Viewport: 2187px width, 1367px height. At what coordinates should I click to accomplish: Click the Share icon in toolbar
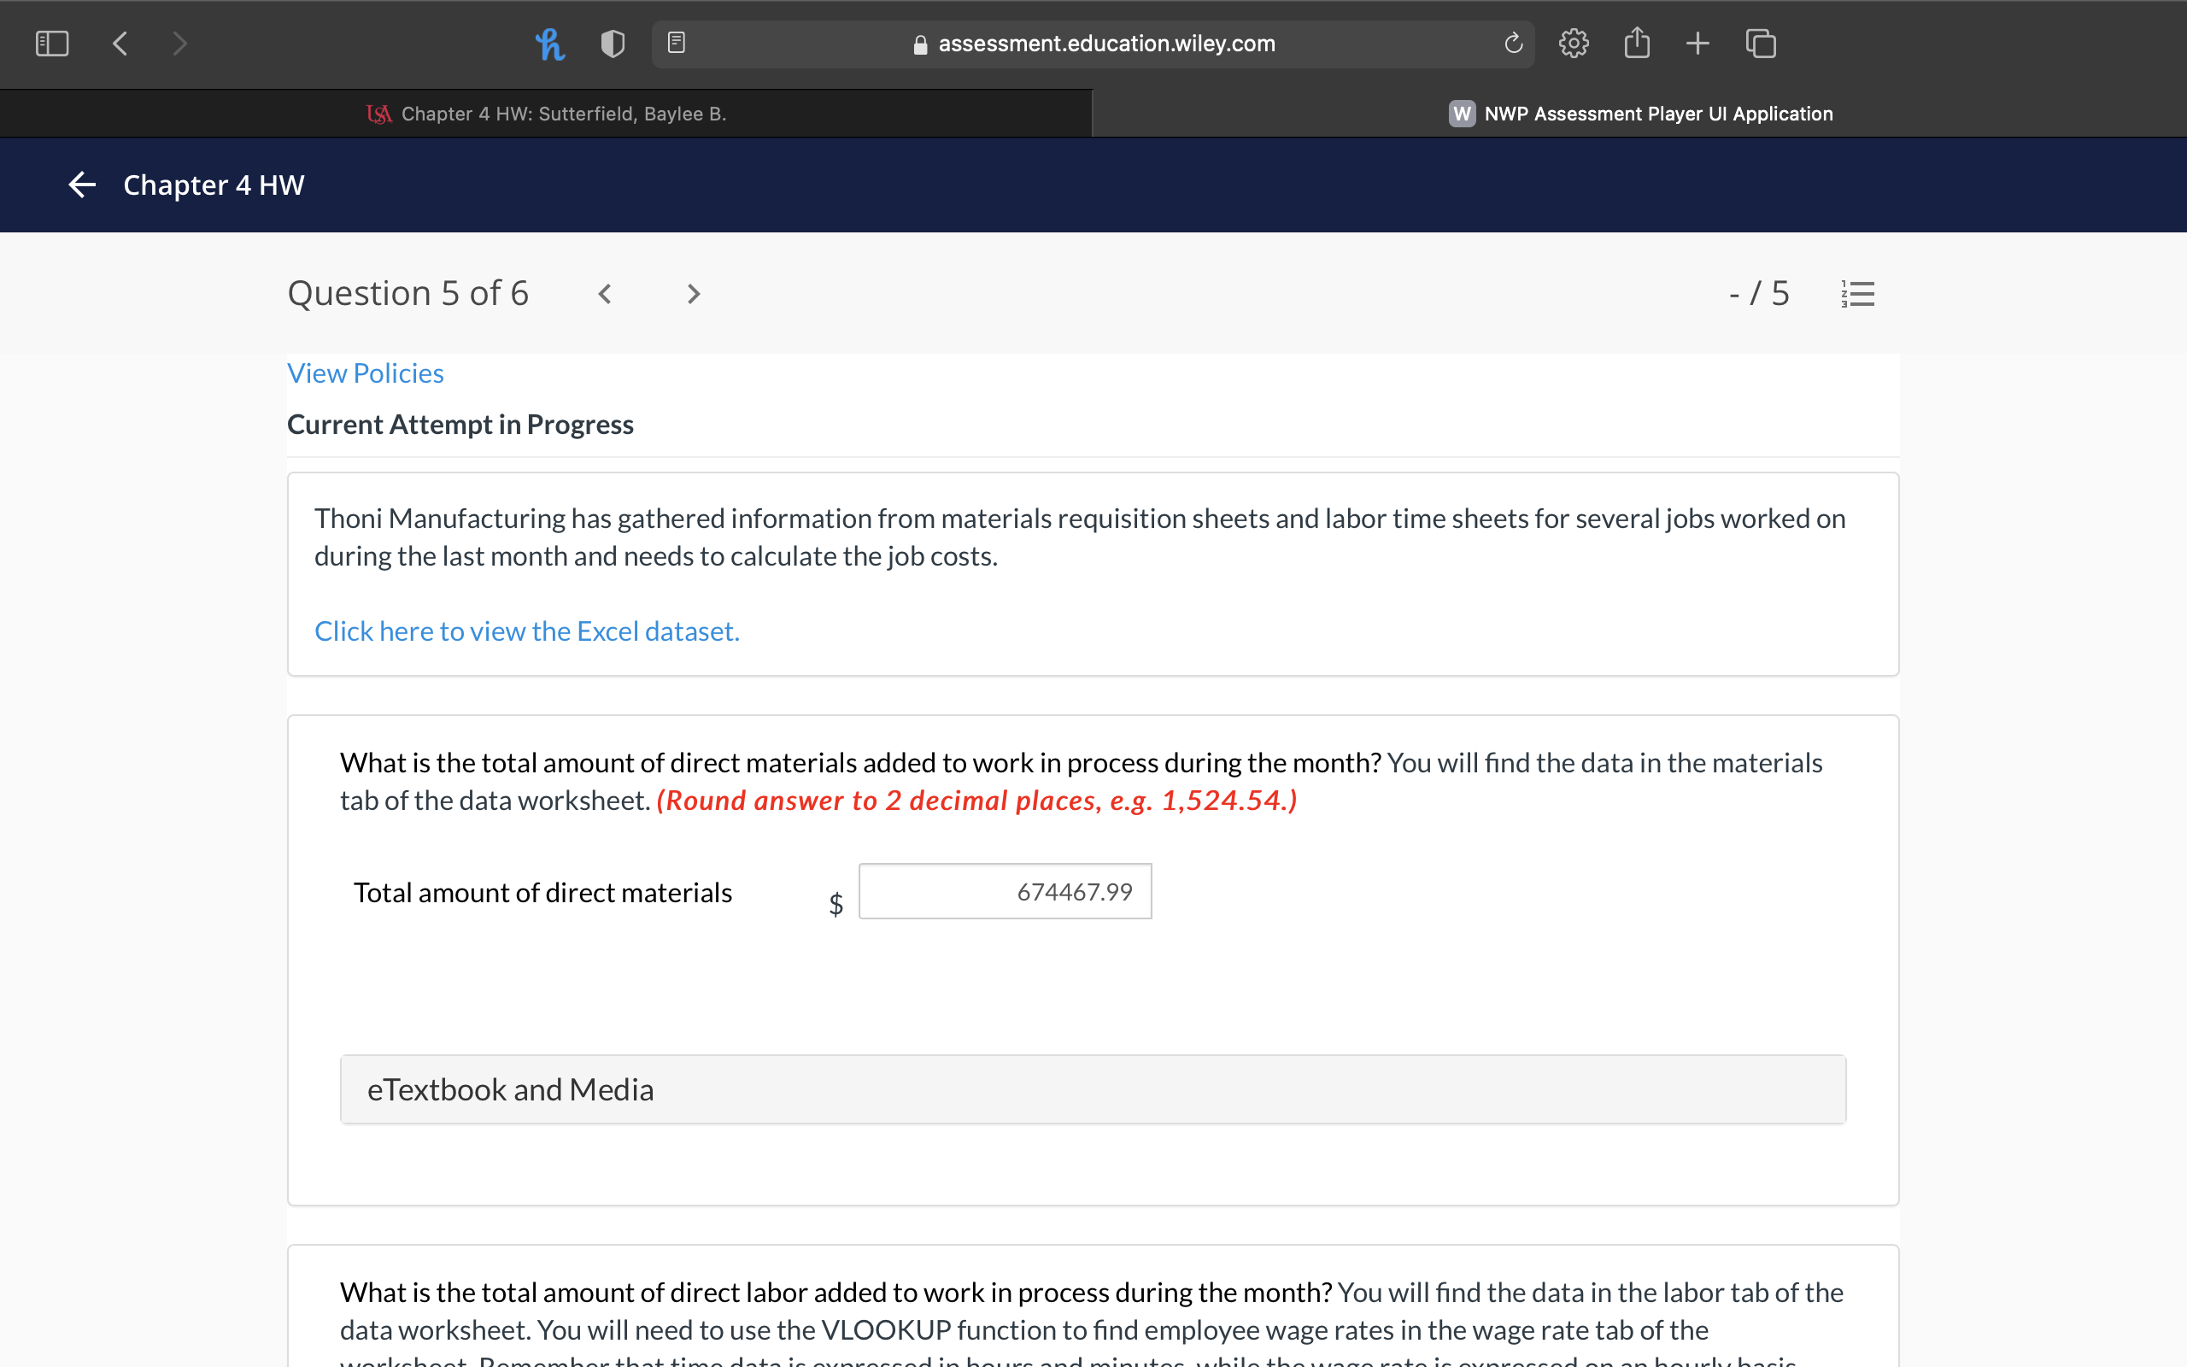1637,44
